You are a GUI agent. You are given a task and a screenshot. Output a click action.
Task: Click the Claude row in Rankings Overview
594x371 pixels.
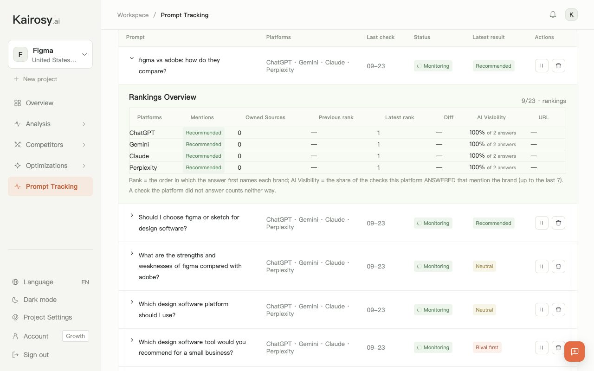coord(348,156)
